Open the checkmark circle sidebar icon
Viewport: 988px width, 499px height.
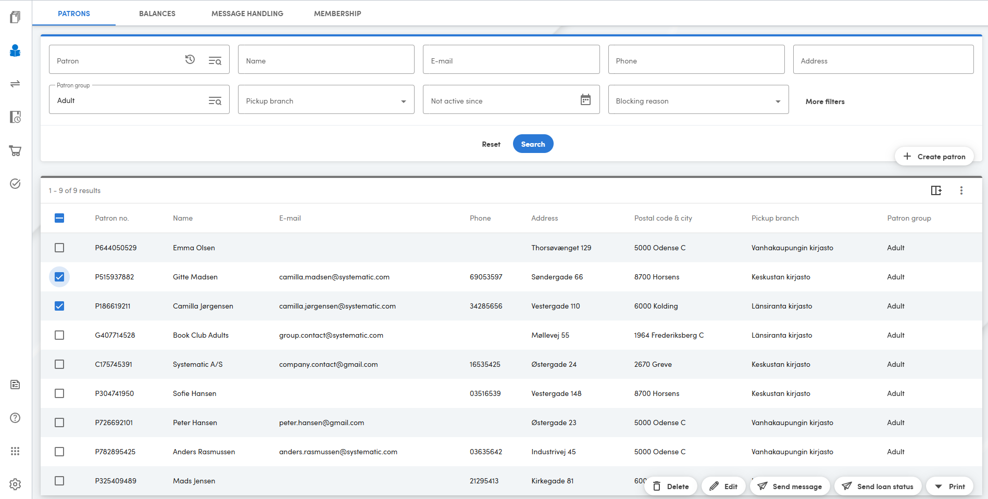[x=15, y=184]
